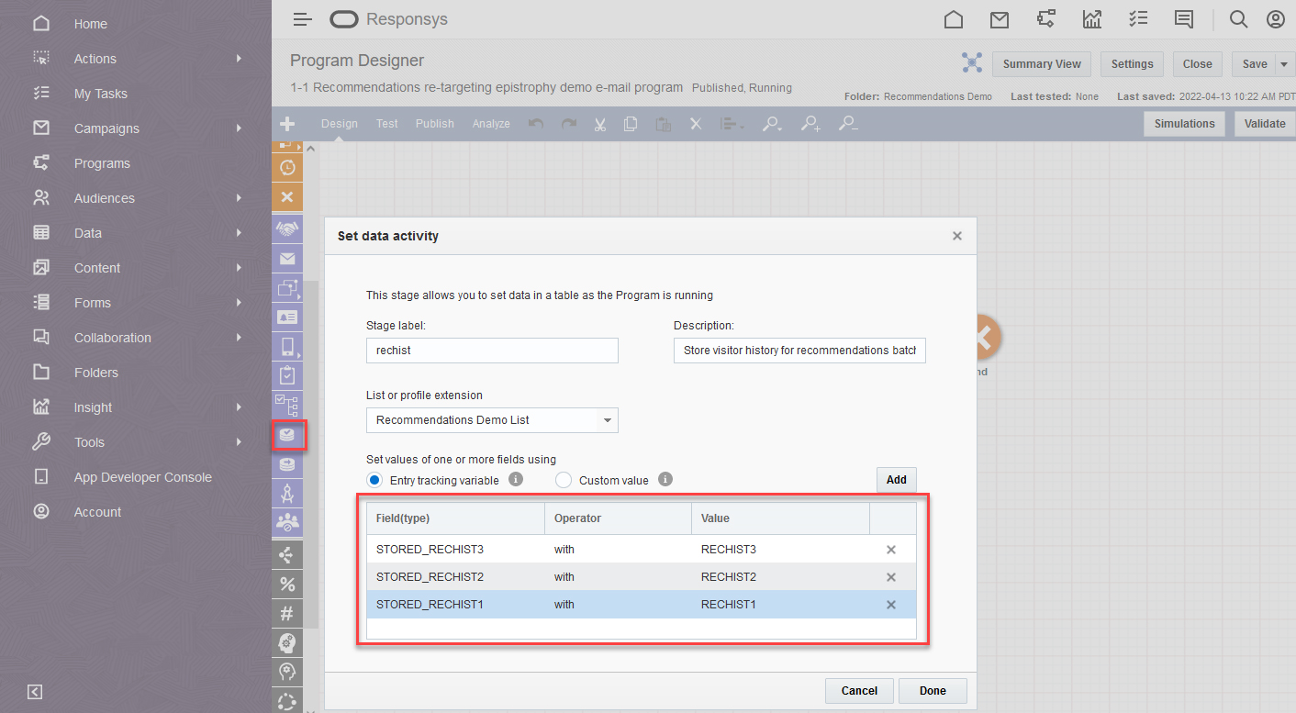1296x713 pixels.
Task: Click the Done button
Action: coord(933,691)
